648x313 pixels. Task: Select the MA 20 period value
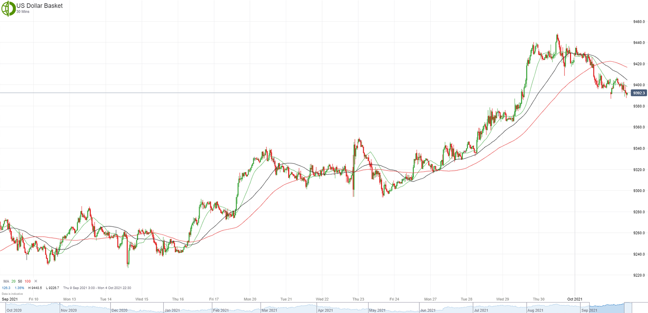(x=13, y=281)
